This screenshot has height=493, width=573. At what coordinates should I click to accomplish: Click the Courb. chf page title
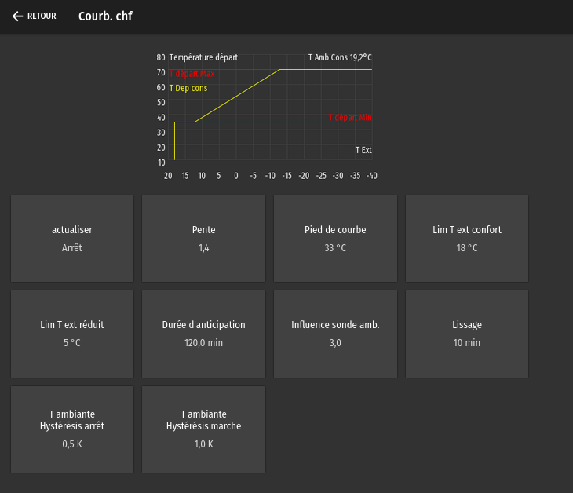(105, 16)
